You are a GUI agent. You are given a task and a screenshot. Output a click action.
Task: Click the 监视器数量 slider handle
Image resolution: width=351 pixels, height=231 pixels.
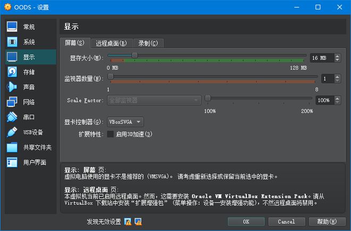click(111, 76)
